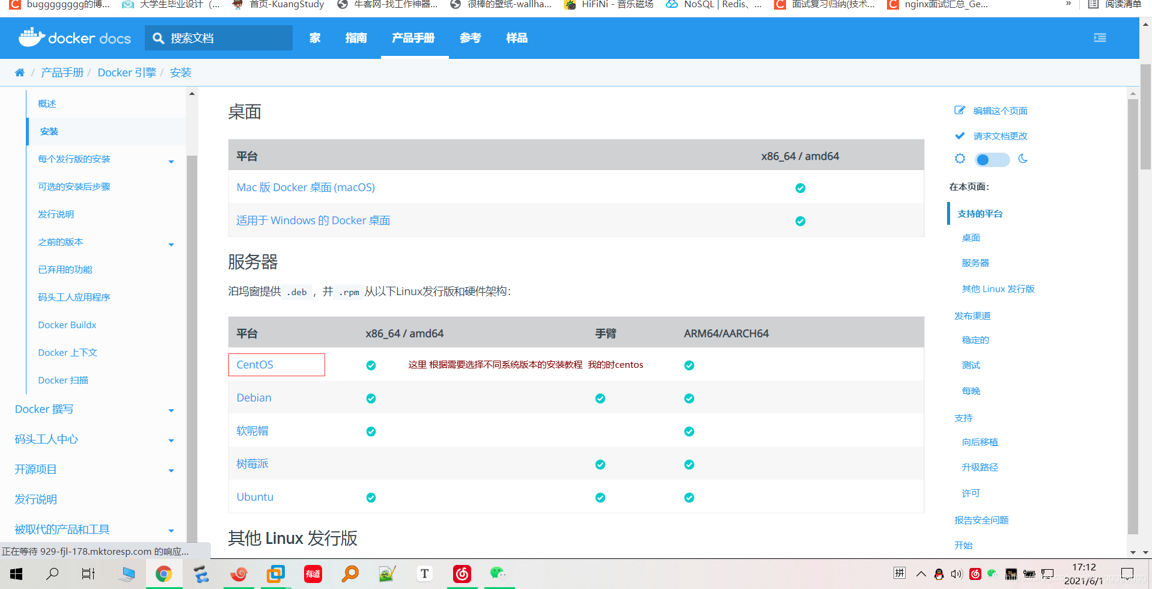Click the left sidebar scrollbar thumb

pyautogui.click(x=192, y=349)
